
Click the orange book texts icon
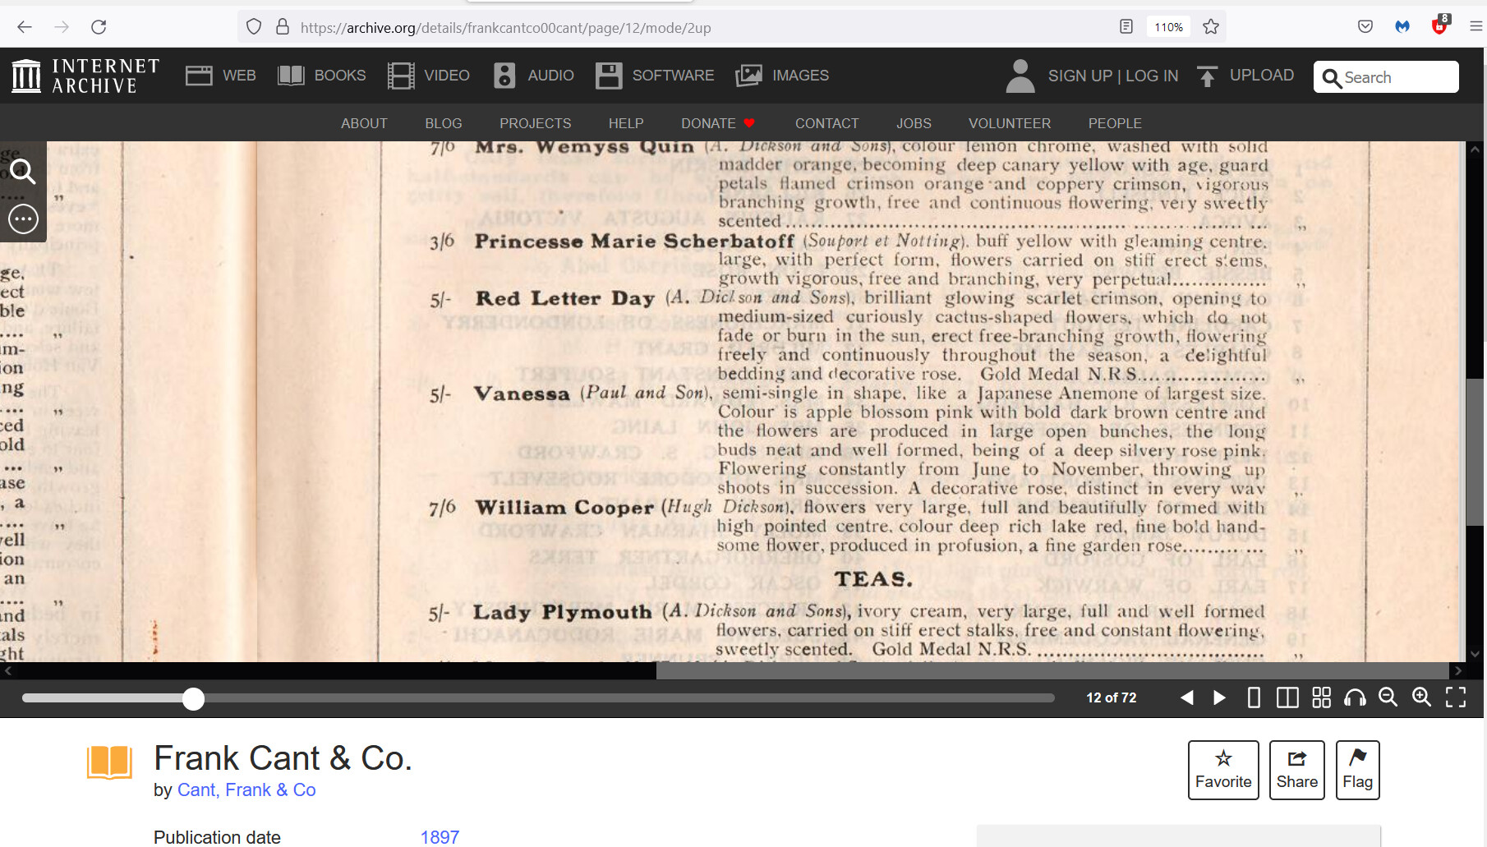click(x=109, y=762)
